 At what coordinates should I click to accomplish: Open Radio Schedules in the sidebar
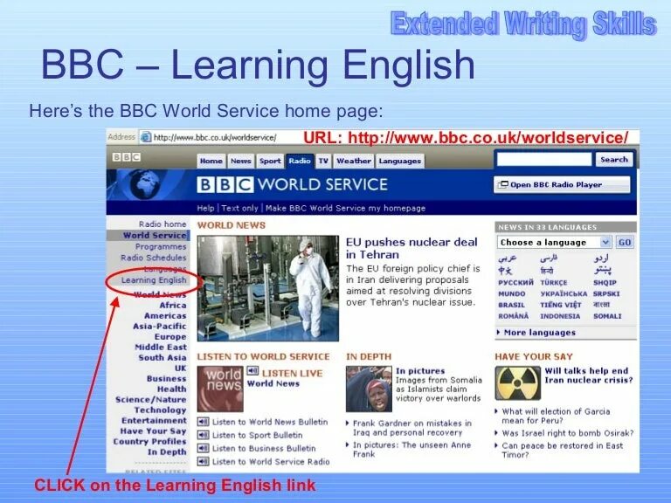click(154, 258)
